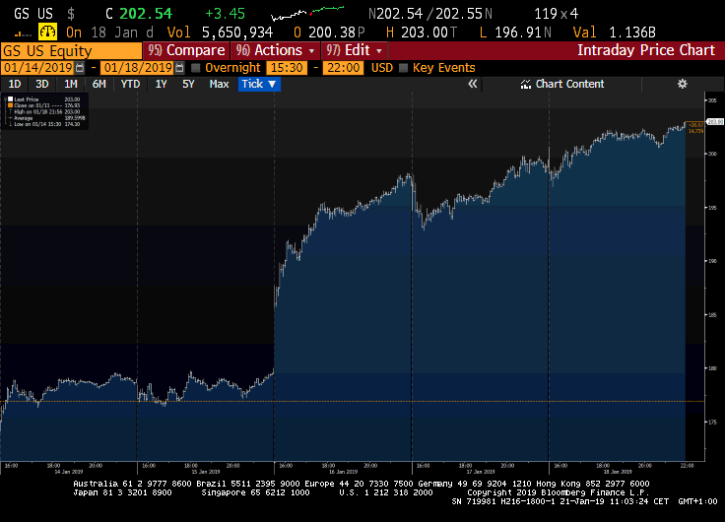Click the High on 01/18 21:56 legend row
725x522 pixels.
pyautogui.click(x=46, y=111)
